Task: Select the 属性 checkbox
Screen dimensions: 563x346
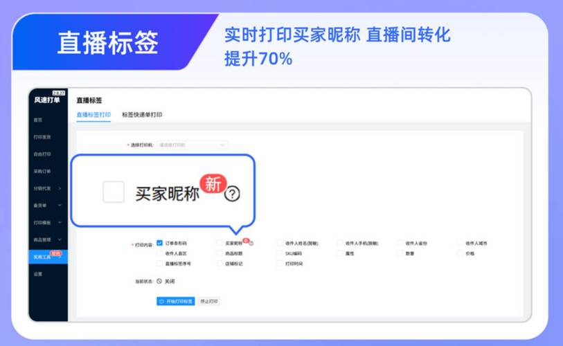Action: tap(340, 253)
